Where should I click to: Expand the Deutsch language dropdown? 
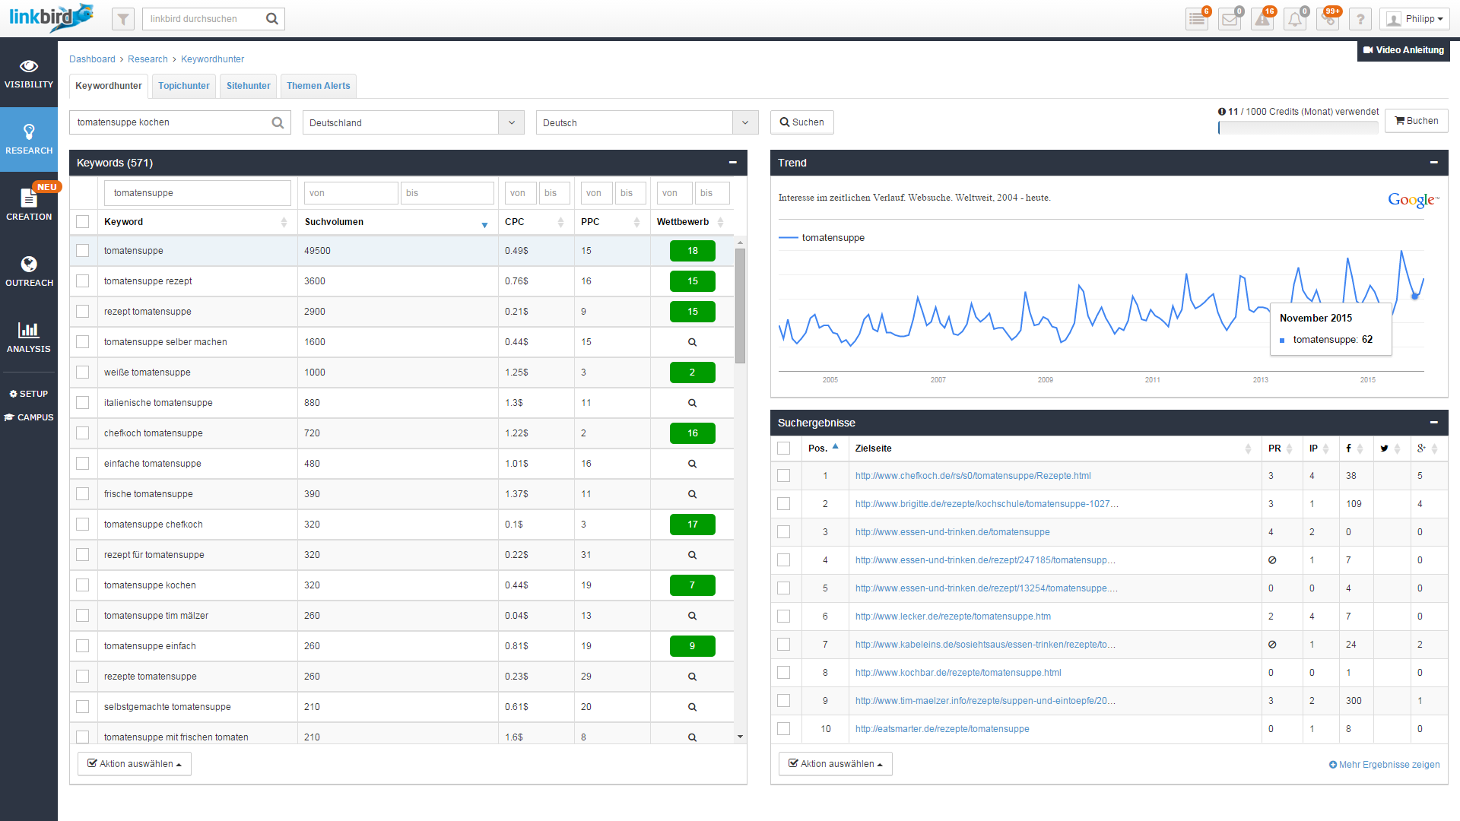click(745, 122)
